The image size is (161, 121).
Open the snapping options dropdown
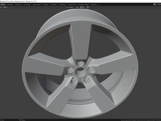(x=84, y=7)
